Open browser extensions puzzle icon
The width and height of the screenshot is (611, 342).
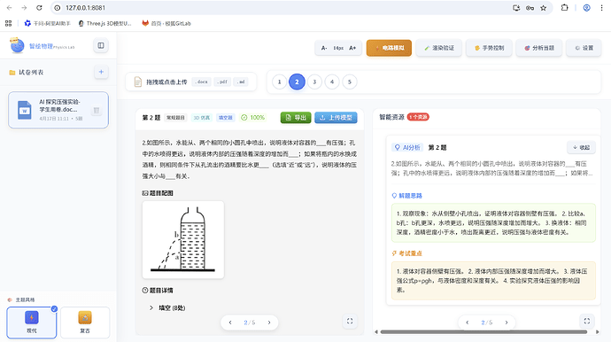(x=564, y=8)
